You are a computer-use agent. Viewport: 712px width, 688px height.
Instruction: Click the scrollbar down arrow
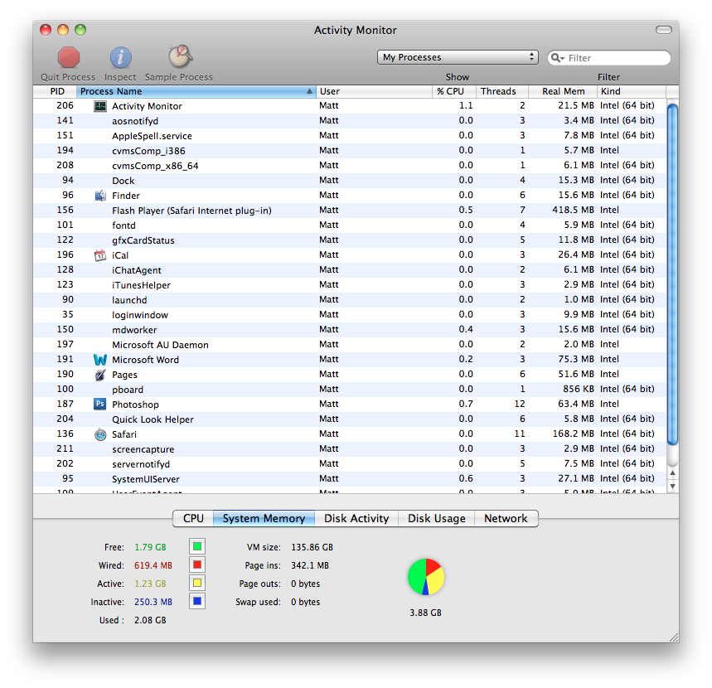(672, 486)
